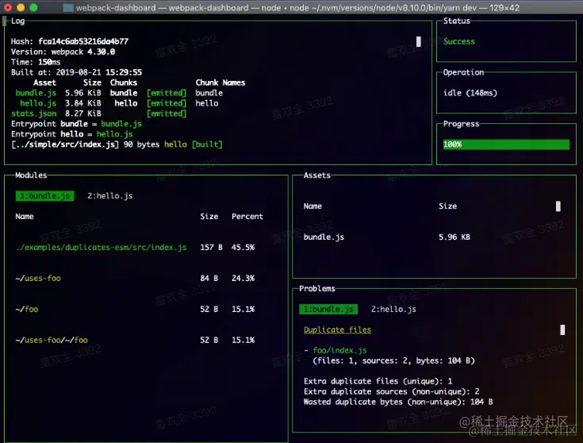Click the Extra duplicate files (unique) line

(x=378, y=381)
